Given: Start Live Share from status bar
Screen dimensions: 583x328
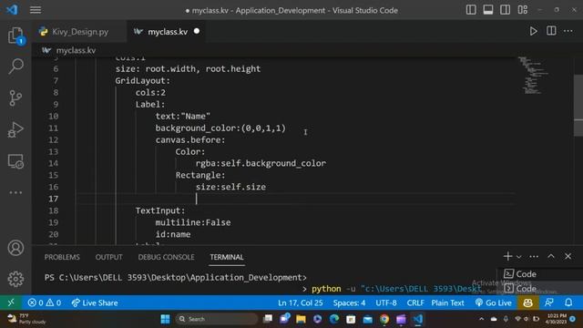Looking at the screenshot, I should pyautogui.click(x=95, y=302).
